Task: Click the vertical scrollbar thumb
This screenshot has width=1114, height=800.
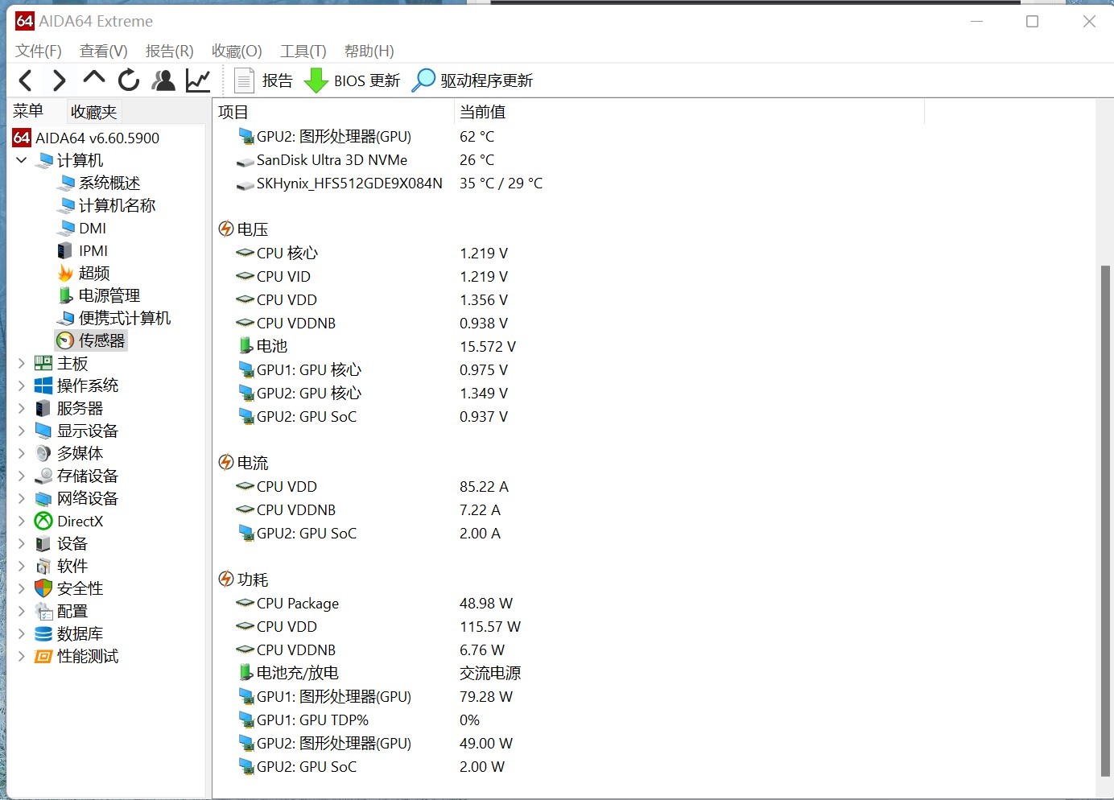Action: [1105, 522]
